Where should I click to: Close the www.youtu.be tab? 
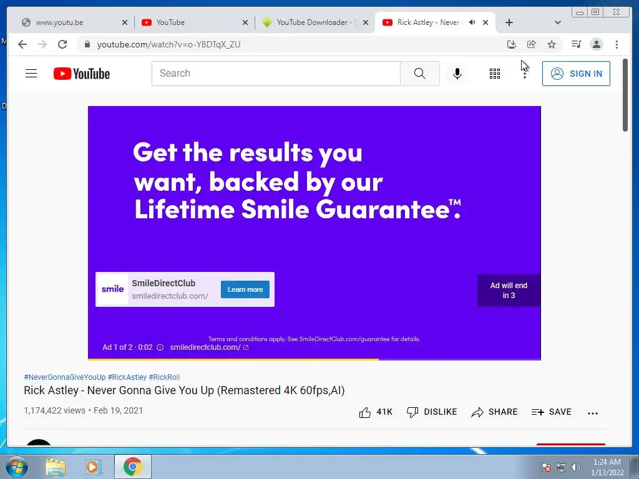(125, 22)
